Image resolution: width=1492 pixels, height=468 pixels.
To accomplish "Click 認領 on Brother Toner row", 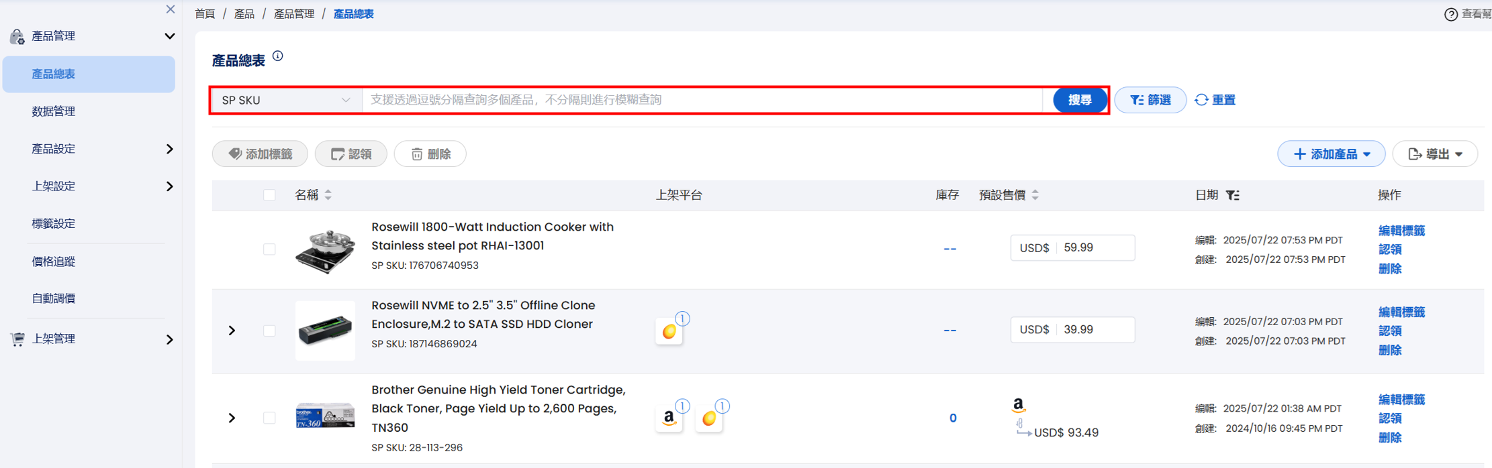I will (1390, 418).
